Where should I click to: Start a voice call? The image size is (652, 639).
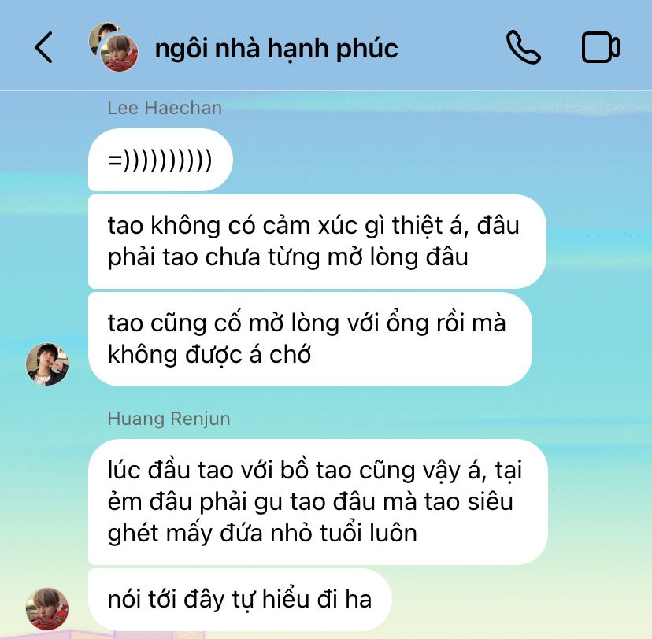(x=524, y=47)
